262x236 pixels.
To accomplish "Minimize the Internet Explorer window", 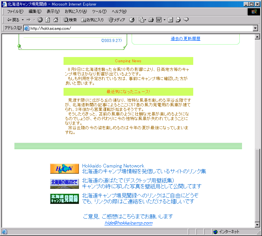I will (x=246, y=4).
